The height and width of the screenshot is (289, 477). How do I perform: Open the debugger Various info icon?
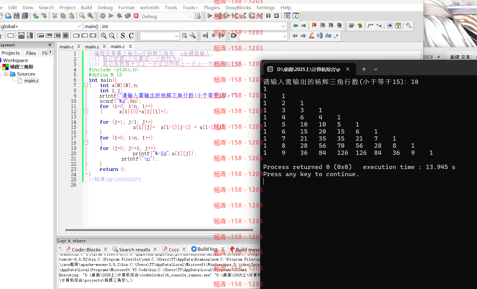296,16
